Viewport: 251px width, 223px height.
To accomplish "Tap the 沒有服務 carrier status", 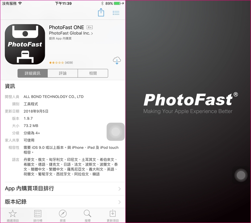I will click(x=9, y=3).
